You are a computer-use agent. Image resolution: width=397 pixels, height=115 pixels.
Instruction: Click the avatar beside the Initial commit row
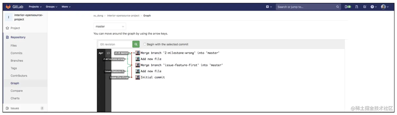138,77
